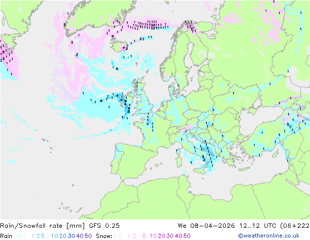The height and width of the screenshot is (240, 310).
Task: Click the 'Snow:' legend label
Action: pyautogui.click(x=104, y=236)
